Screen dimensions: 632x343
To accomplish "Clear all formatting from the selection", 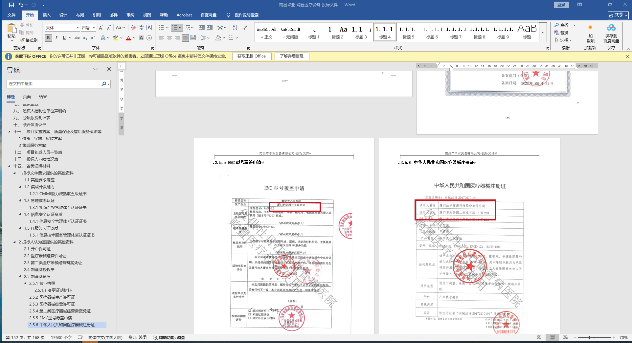I will (x=133, y=28).
